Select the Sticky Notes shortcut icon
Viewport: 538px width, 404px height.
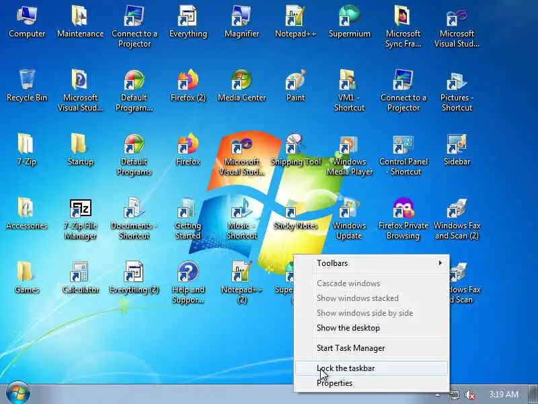[295, 213]
